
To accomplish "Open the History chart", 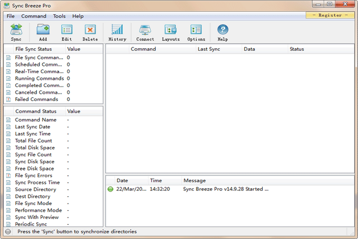I will (x=117, y=32).
